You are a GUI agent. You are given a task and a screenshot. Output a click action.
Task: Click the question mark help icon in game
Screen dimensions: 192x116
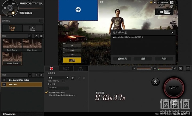(159, 3)
